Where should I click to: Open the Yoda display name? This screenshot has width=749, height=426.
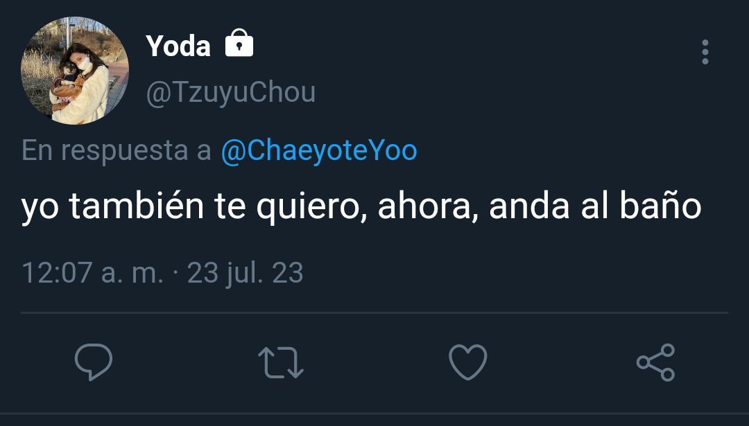(178, 46)
